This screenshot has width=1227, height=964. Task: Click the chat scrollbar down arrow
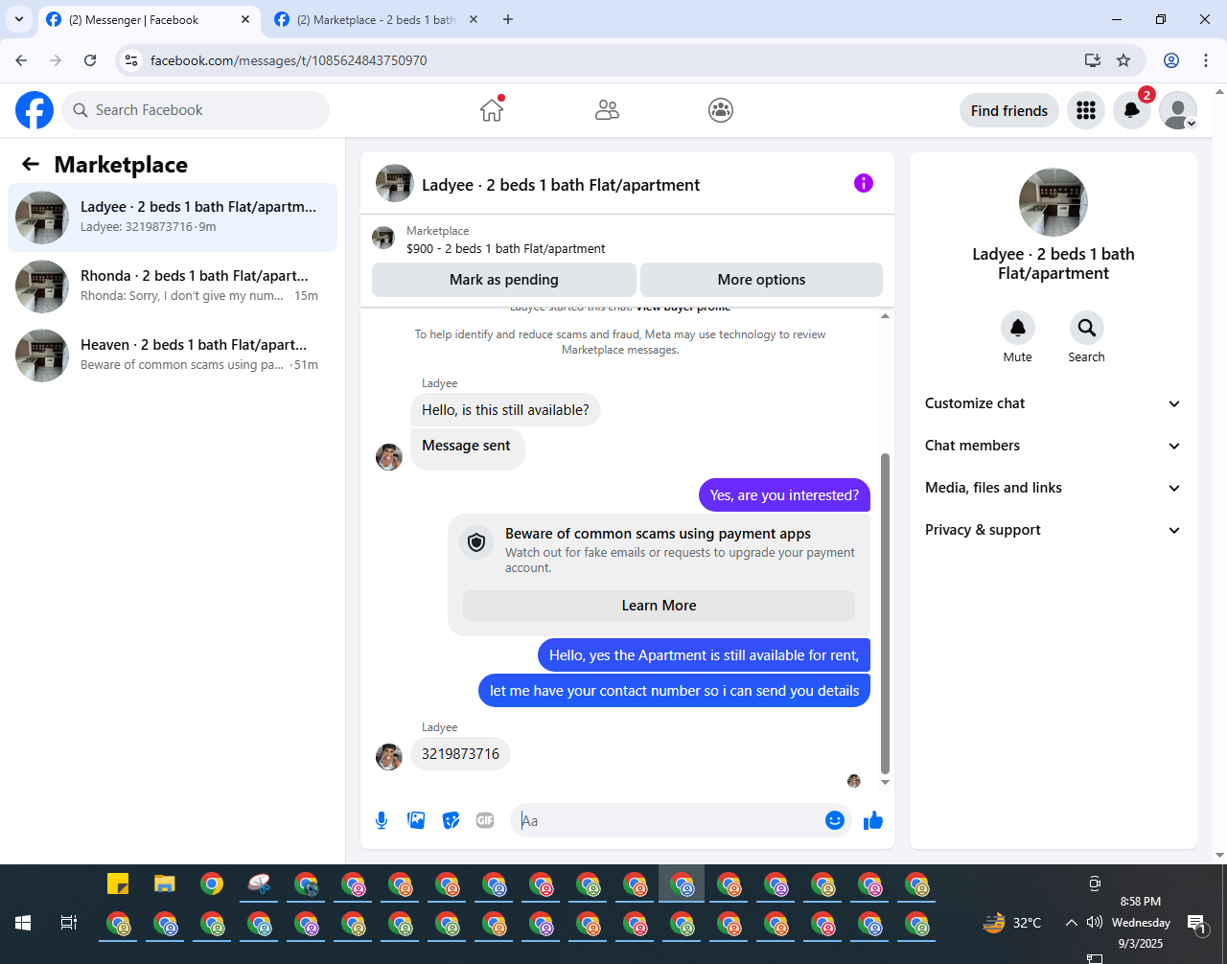coord(885,782)
